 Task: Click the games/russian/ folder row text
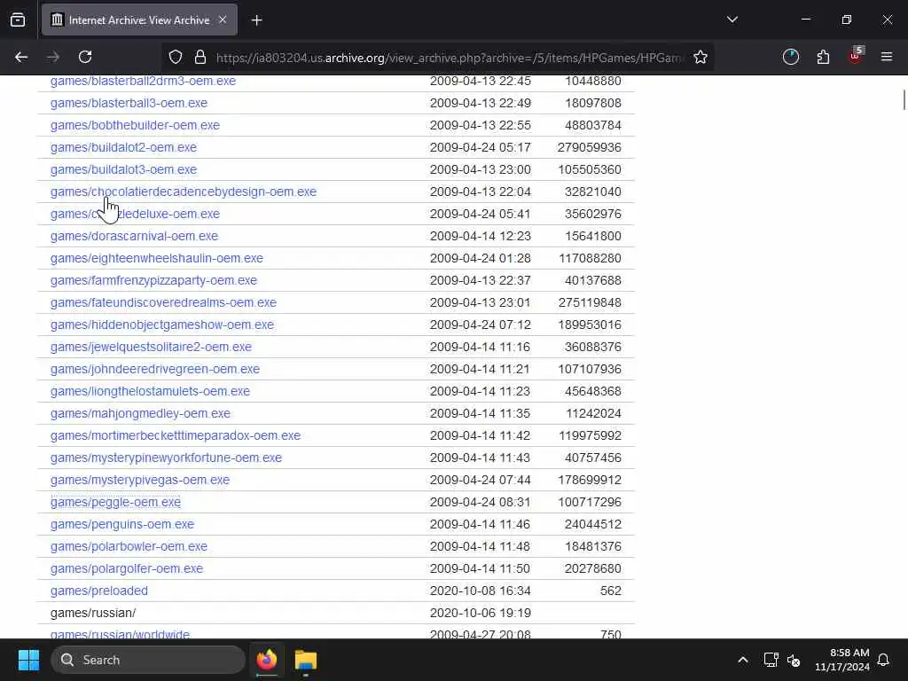pyautogui.click(x=92, y=613)
